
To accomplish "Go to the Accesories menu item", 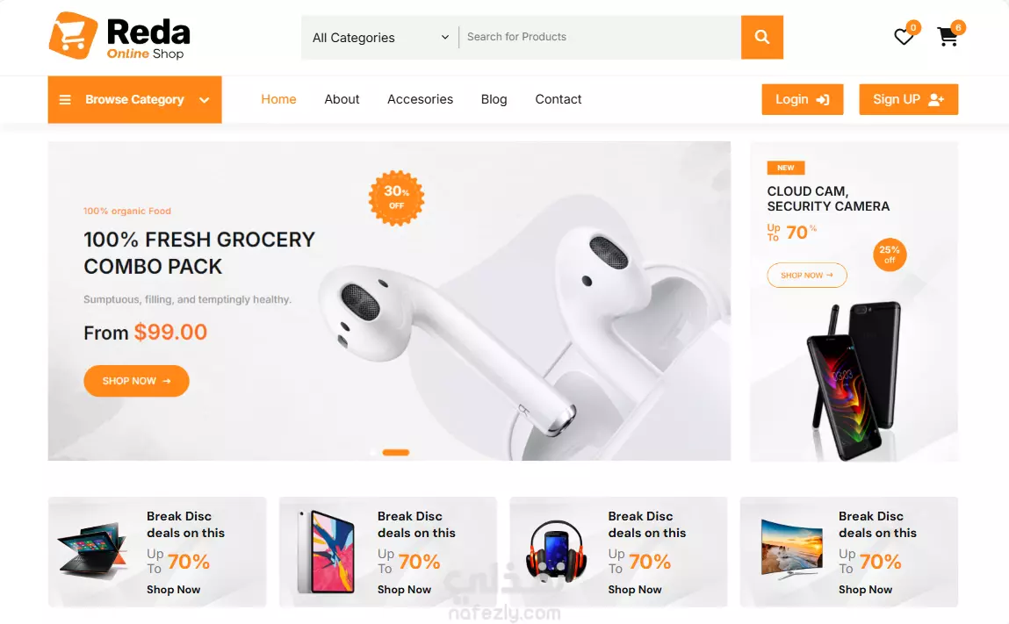I will pos(421,99).
